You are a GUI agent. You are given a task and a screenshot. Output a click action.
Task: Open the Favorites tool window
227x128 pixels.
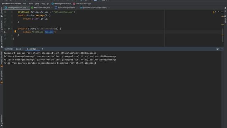1,120
